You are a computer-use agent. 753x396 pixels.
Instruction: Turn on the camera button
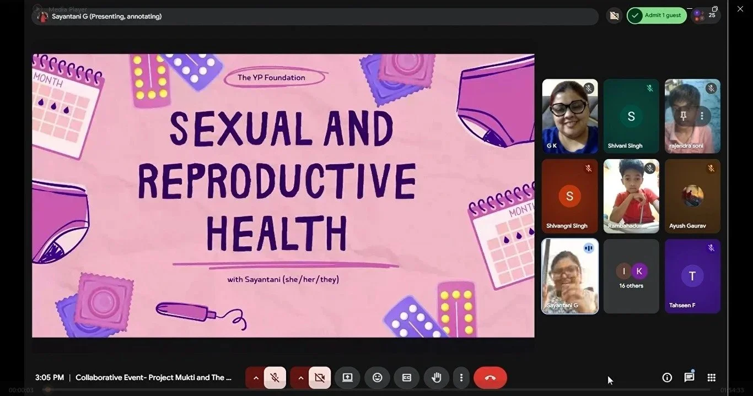320,378
